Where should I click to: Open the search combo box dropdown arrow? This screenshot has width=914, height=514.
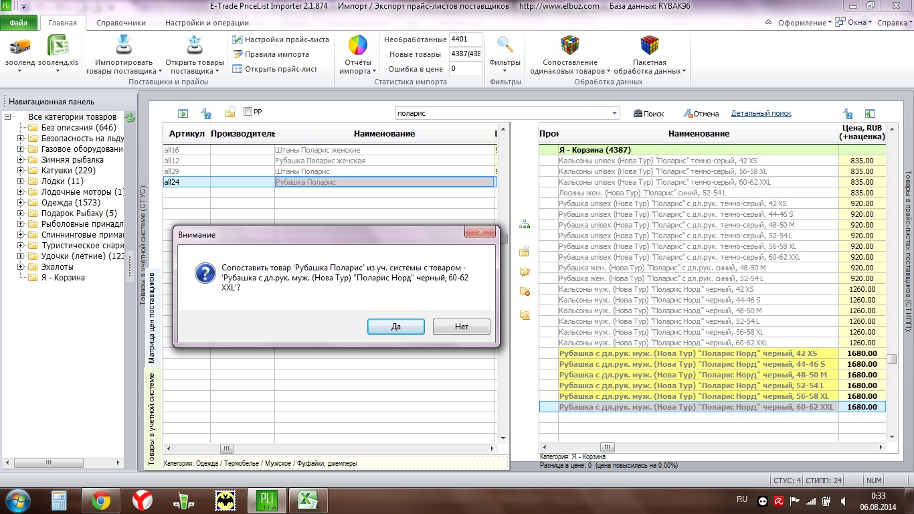[x=615, y=114]
